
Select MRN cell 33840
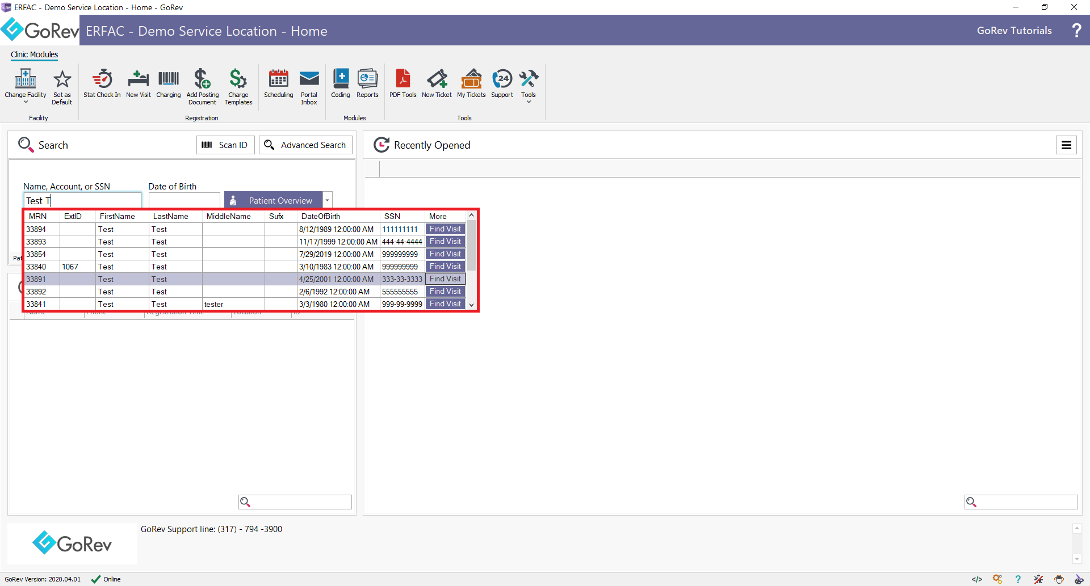(x=43, y=267)
